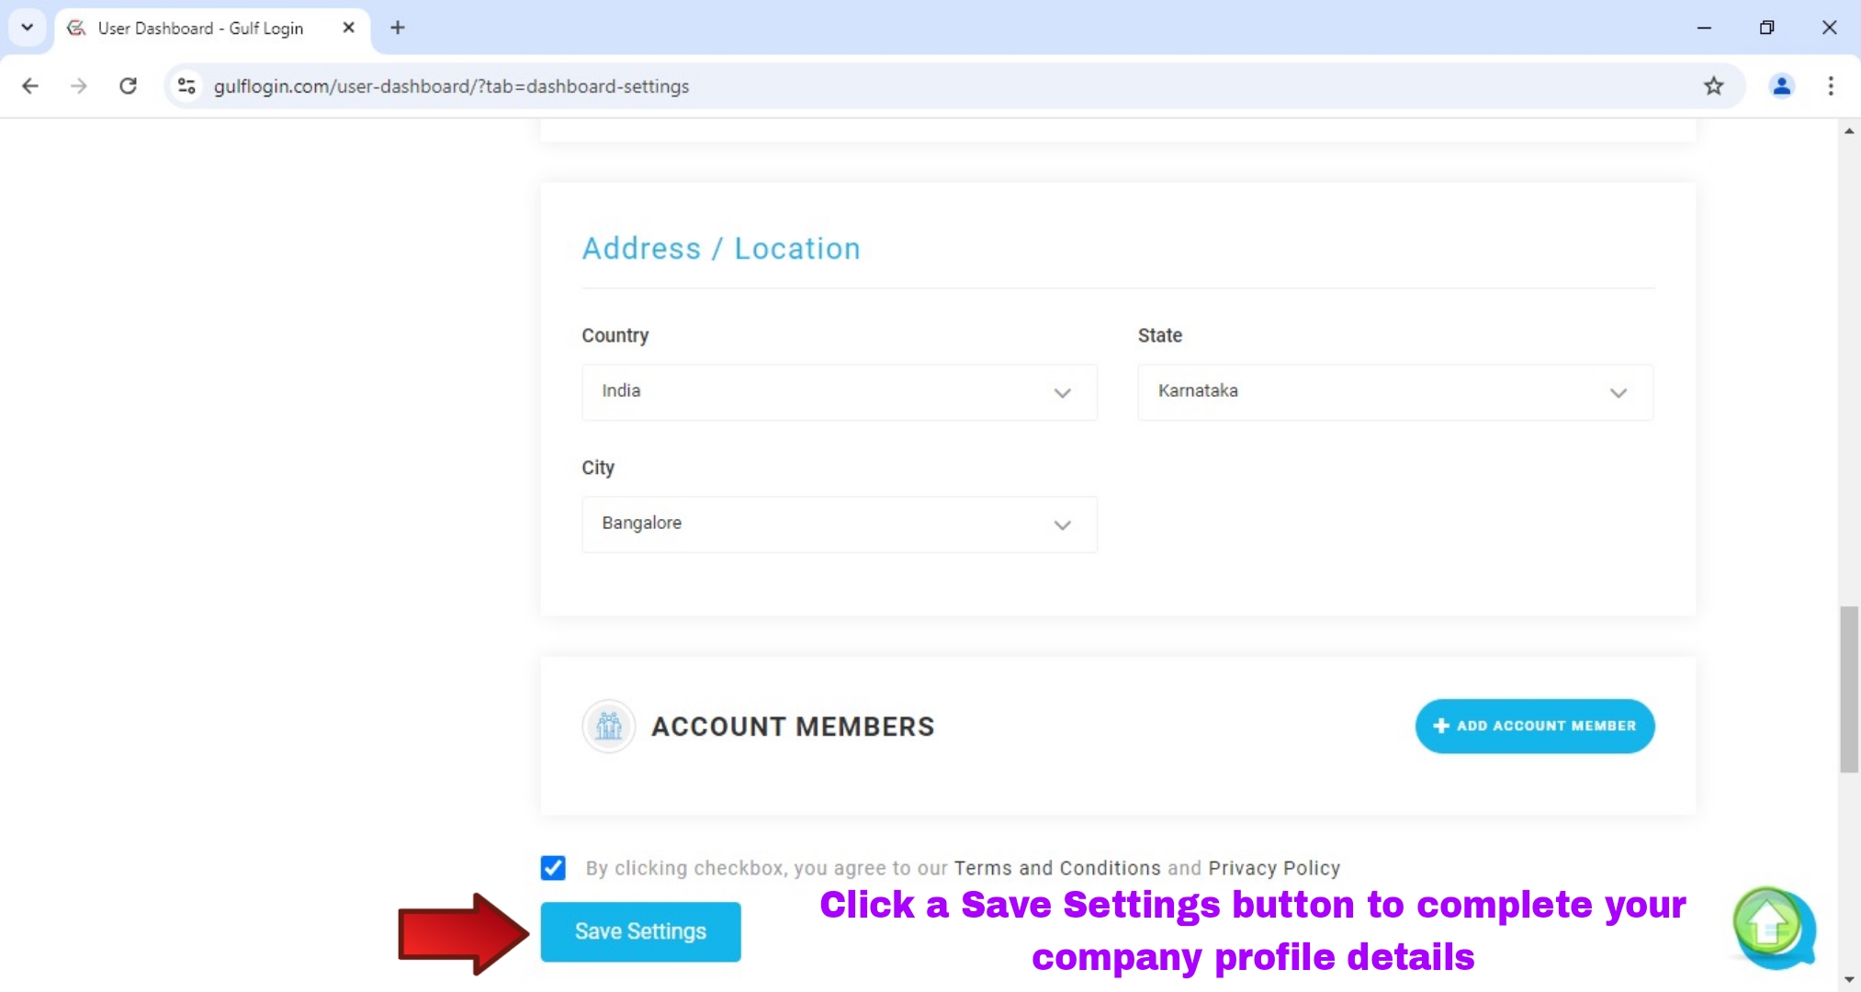
Task: Open the Chrome three-dot menu
Action: (1830, 85)
